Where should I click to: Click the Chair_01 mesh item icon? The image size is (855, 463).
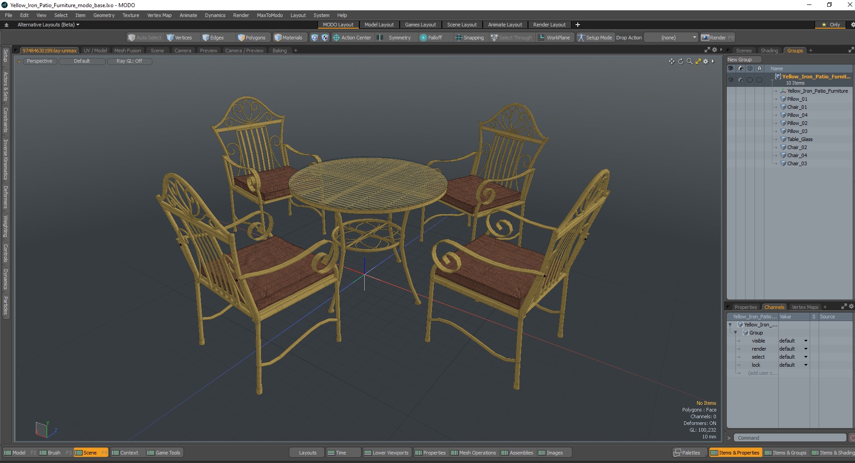[783, 107]
